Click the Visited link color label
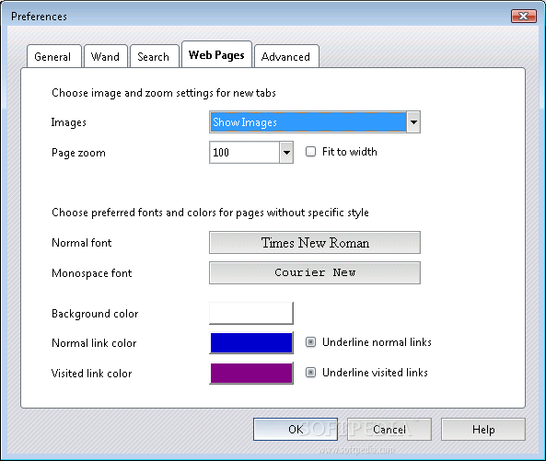This screenshot has width=546, height=461. [x=91, y=374]
